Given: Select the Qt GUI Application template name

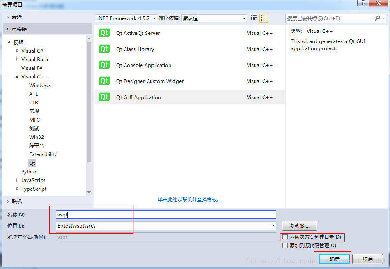Looking at the screenshot, I should pyautogui.click(x=138, y=97).
